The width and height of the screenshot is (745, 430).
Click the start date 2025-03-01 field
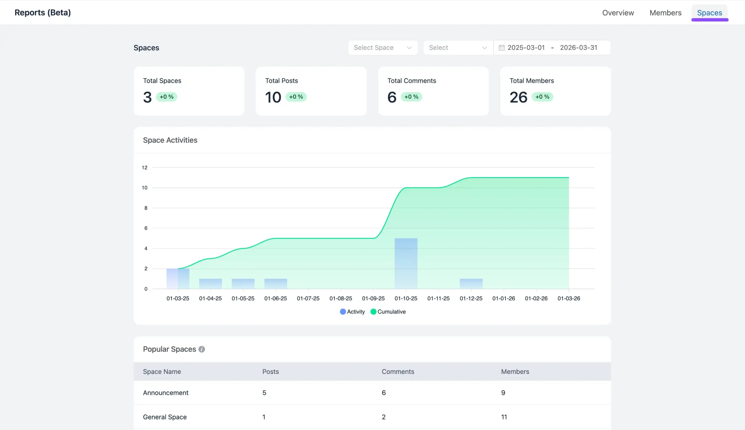pyautogui.click(x=526, y=48)
